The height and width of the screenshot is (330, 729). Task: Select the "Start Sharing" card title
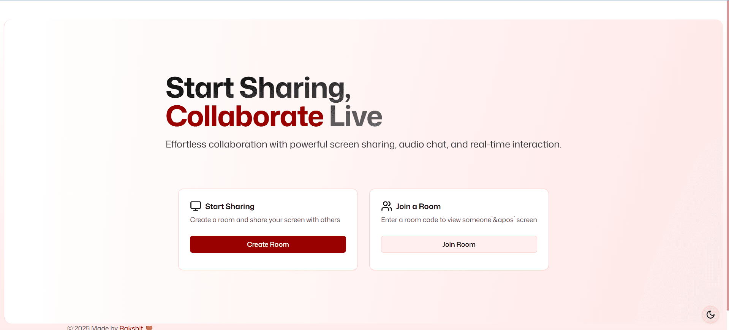point(230,206)
